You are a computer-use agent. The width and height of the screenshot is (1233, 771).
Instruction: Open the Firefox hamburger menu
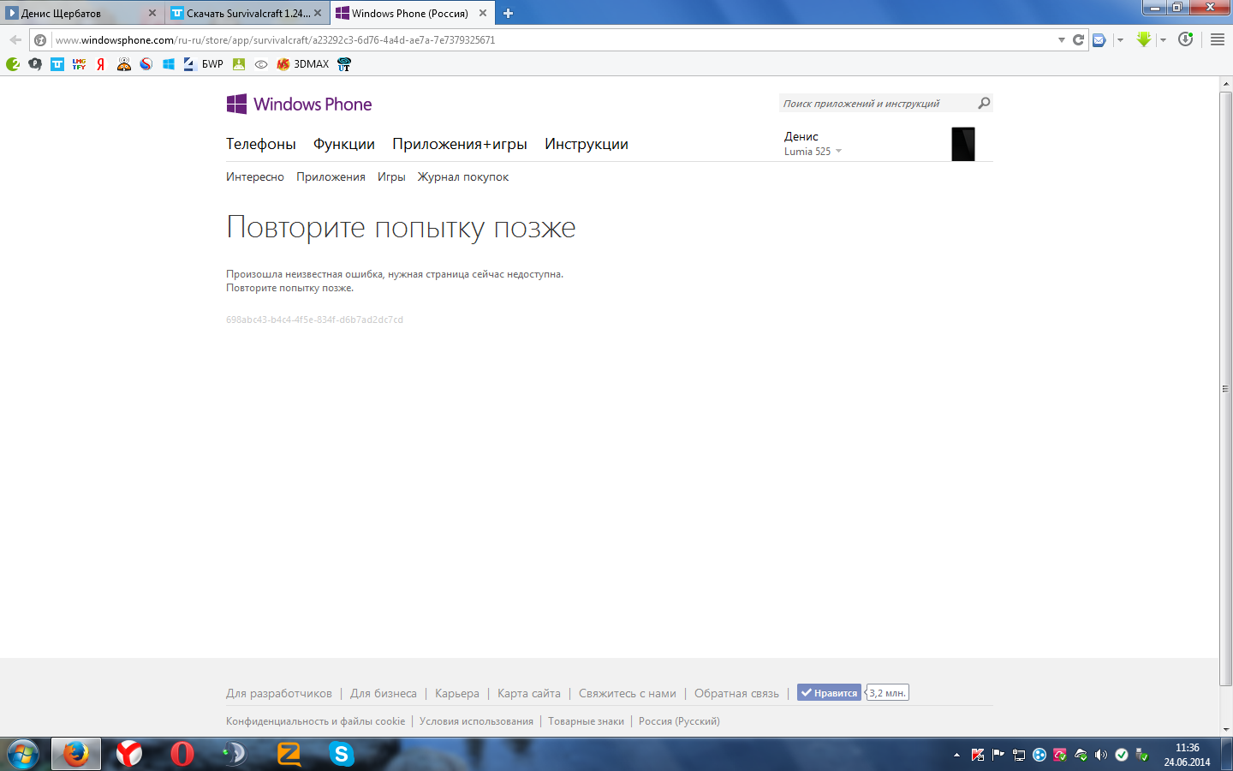pyautogui.click(x=1217, y=39)
